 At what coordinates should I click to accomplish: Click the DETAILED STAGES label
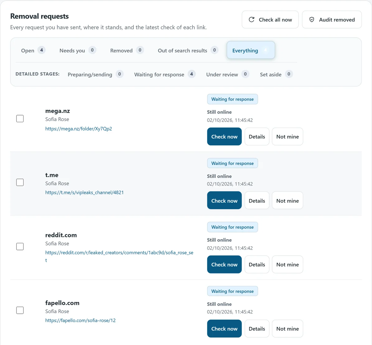38,74
